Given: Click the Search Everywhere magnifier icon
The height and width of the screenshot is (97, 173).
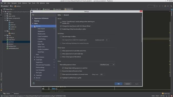Looking at the screenshot, I should pyautogui.click(x=171, y=6).
